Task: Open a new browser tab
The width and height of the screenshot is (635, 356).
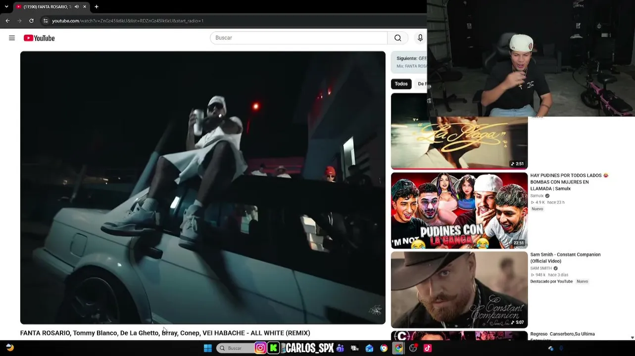Action: [97, 7]
